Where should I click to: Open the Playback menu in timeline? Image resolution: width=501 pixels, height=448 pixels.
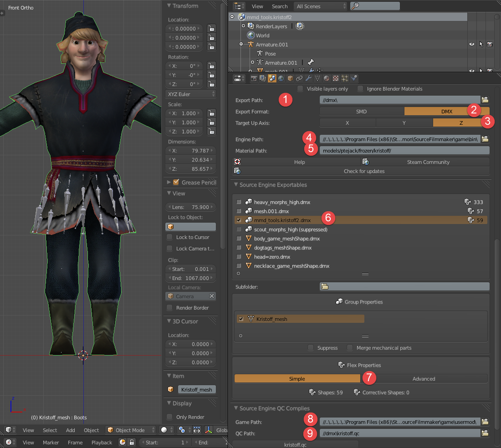click(x=102, y=443)
